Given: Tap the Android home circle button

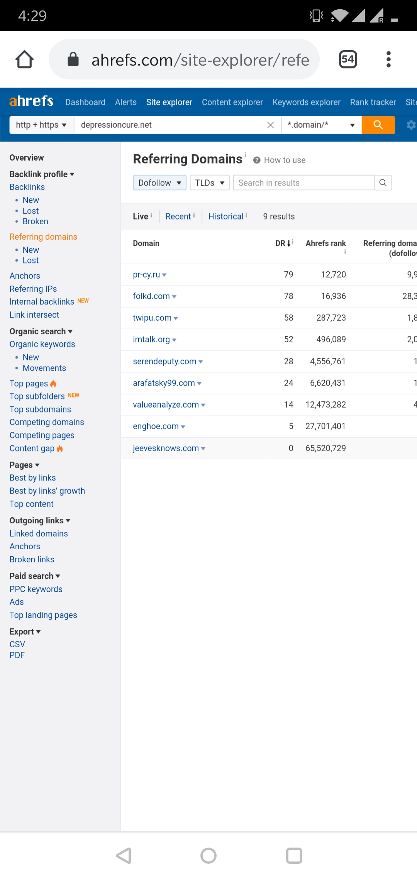Looking at the screenshot, I should 208,856.
